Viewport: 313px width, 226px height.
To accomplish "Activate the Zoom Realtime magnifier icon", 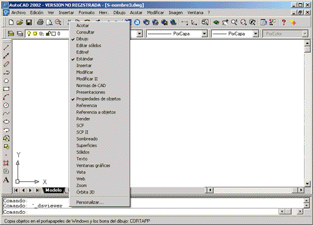I will click(x=234, y=22).
